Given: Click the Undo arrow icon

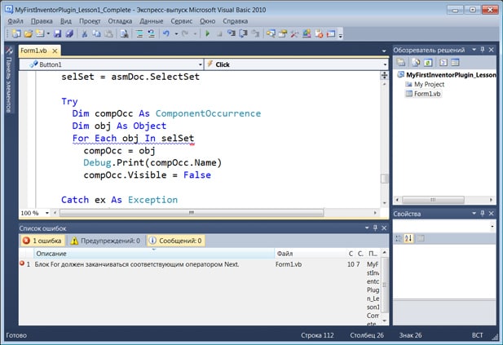Looking at the screenshot, I should click(x=165, y=34).
